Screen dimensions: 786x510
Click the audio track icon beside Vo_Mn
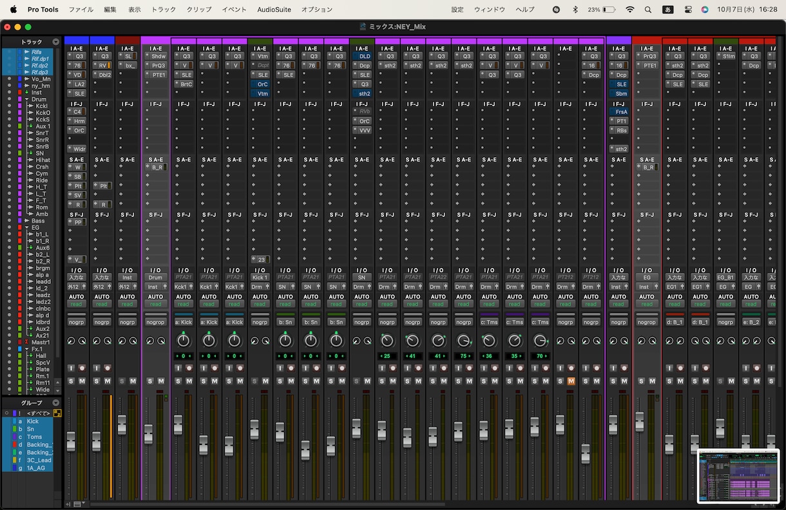pos(27,79)
